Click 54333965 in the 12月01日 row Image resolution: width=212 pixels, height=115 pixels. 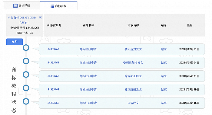[x=53, y=49]
